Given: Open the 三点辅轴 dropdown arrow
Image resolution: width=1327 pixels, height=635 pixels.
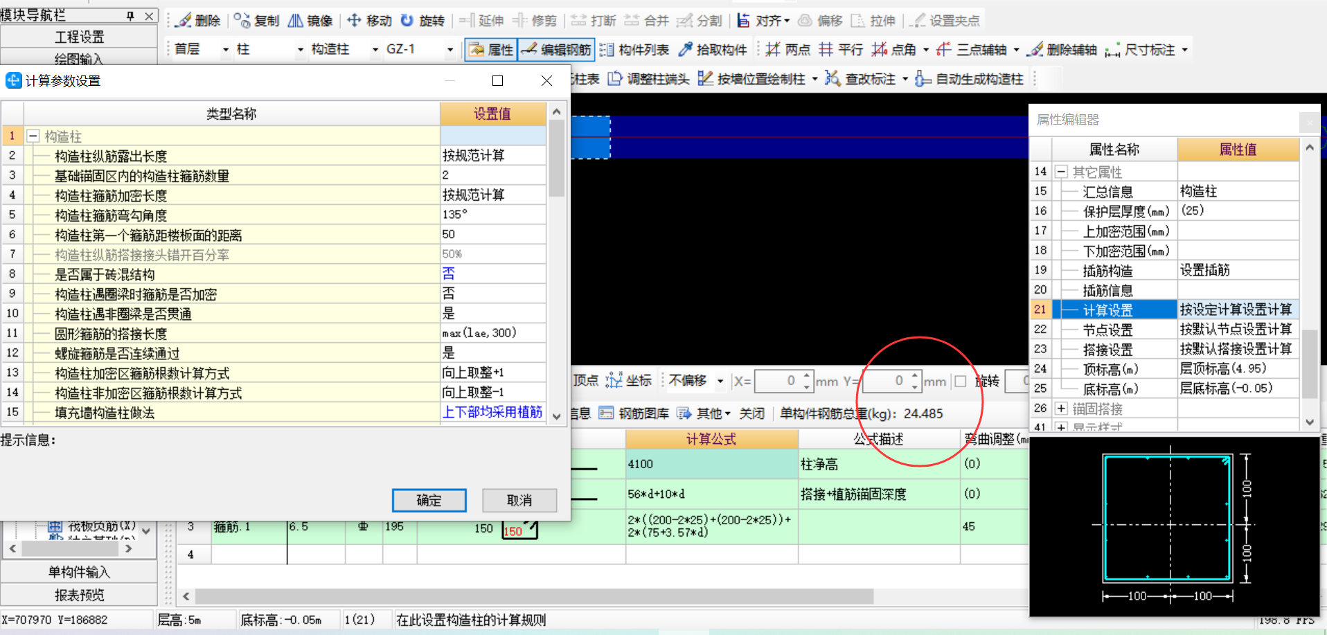Looking at the screenshot, I should pos(1016,50).
